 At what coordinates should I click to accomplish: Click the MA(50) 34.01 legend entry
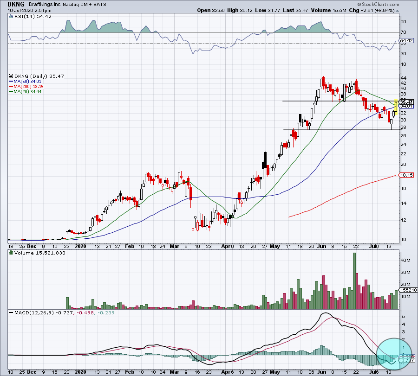click(x=27, y=82)
